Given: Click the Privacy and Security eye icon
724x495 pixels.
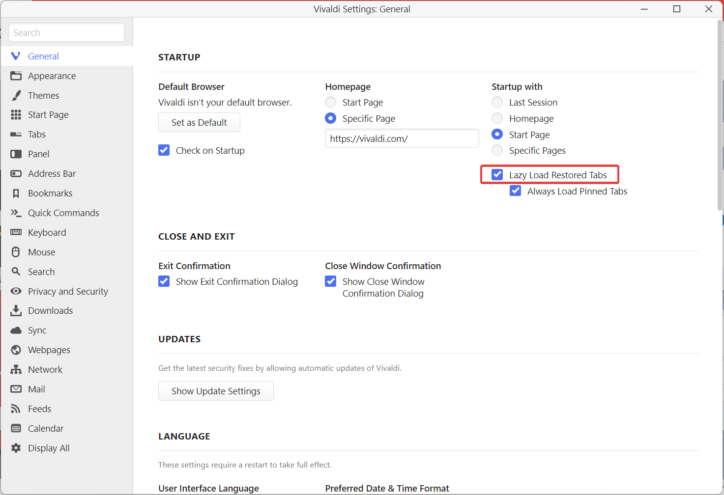Looking at the screenshot, I should click(x=16, y=291).
